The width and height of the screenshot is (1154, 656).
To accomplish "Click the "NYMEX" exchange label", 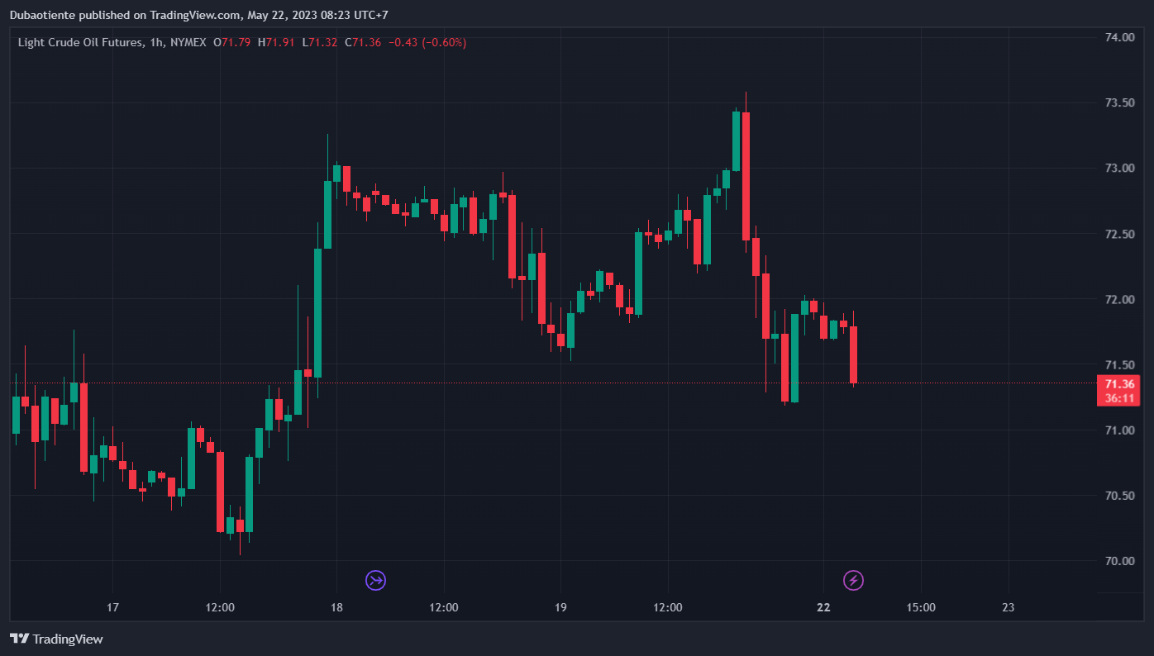I will [x=188, y=42].
